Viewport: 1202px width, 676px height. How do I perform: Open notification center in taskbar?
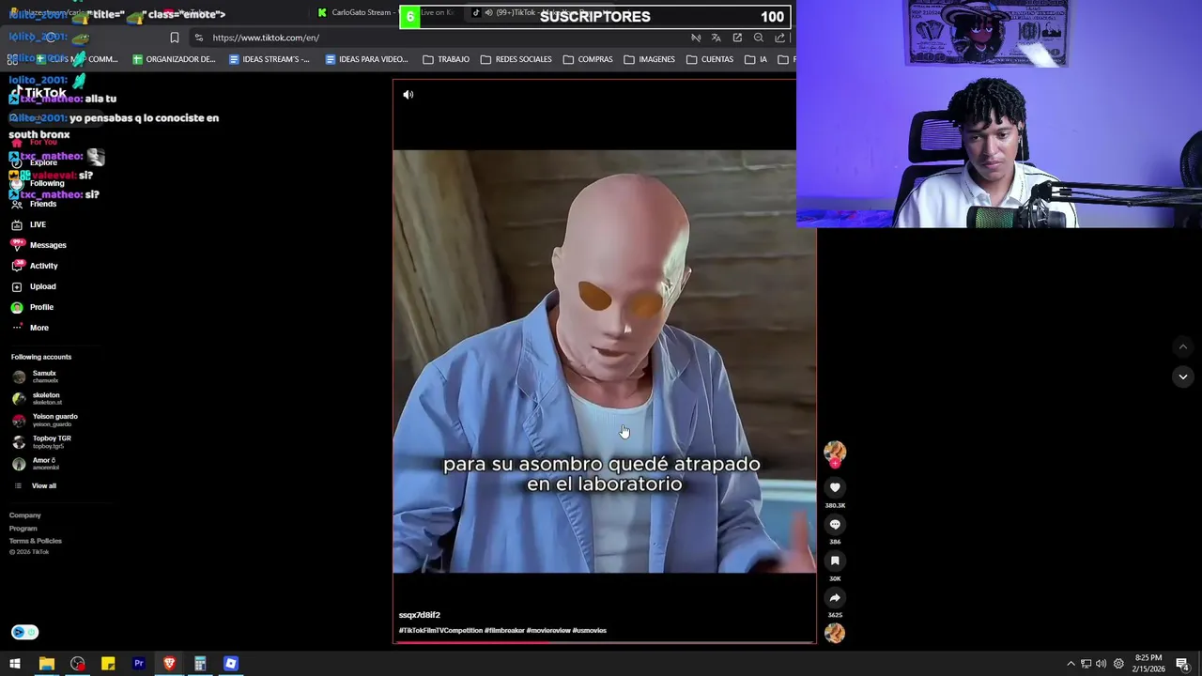coord(1182,664)
